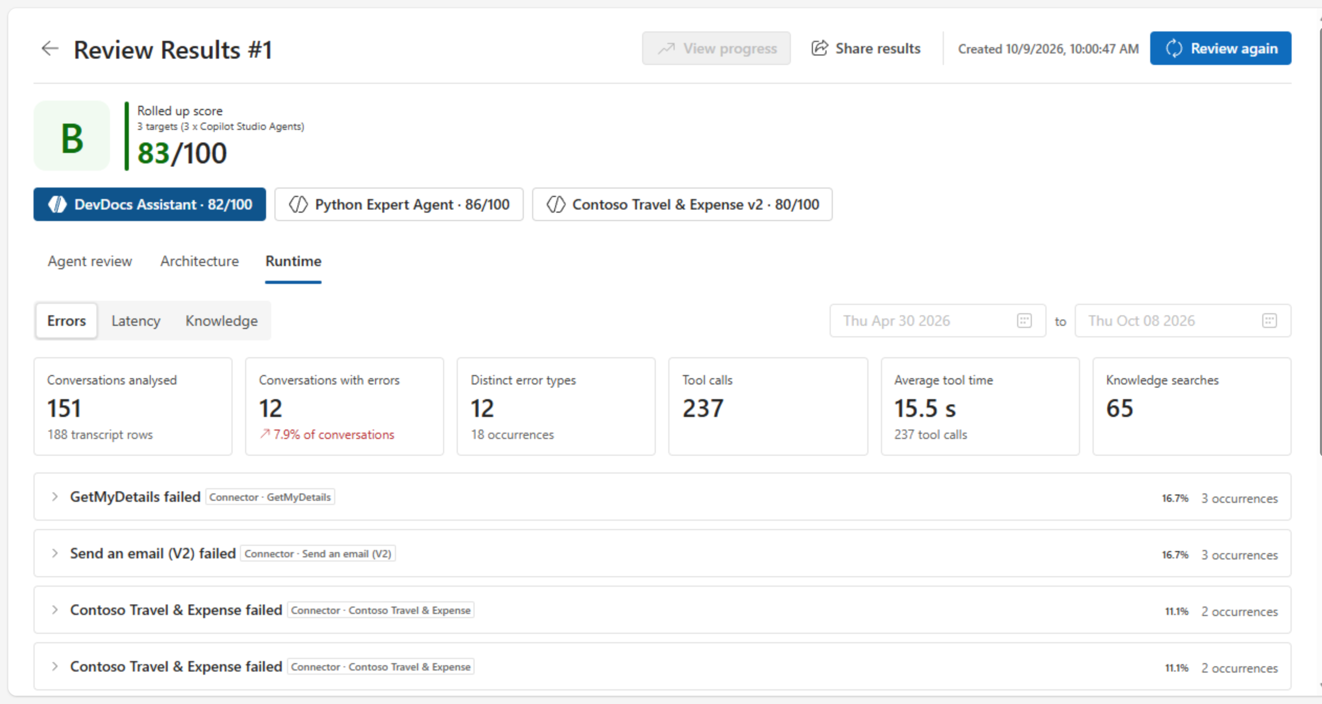This screenshot has width=1322, height=704.
Task: Select the Python Expert Agent 86/100 target
Action: pos(399,204)
